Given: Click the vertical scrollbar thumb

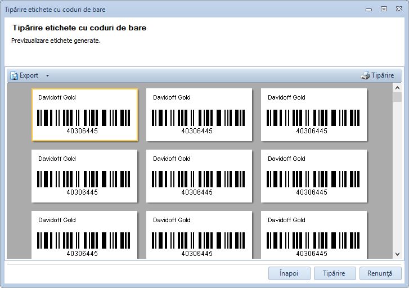Looking at the screenshot, I should click(x=398, y=97).
